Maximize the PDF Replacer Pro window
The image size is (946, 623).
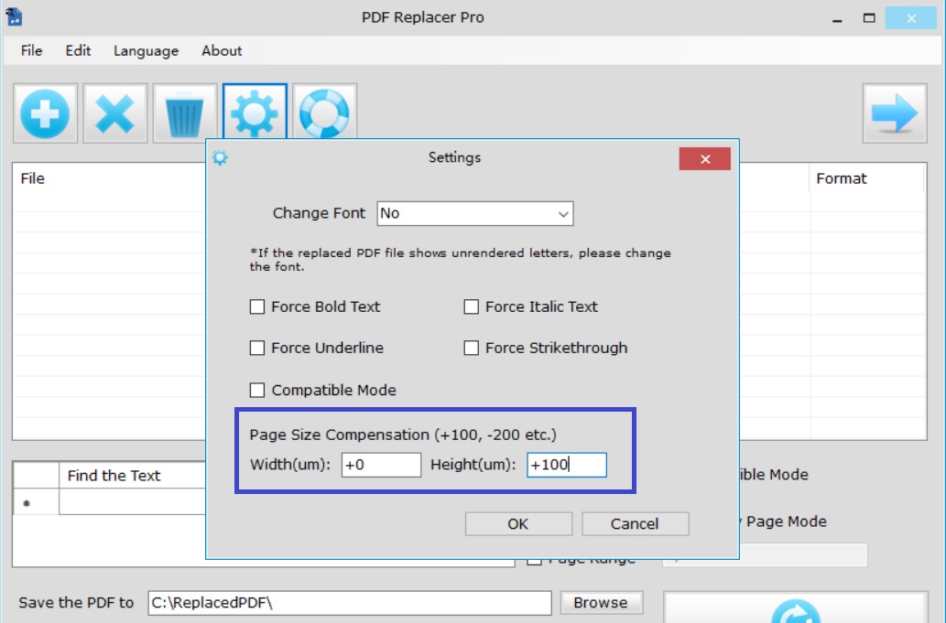click(x=869, y=18)
